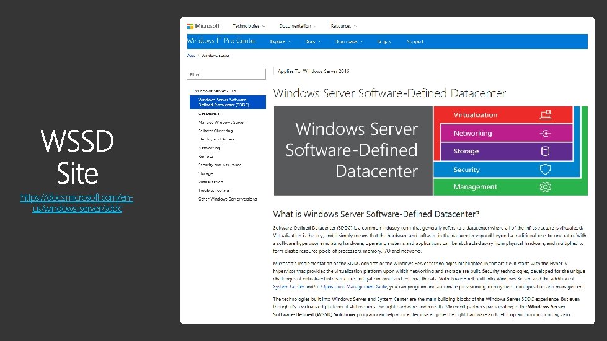Click into the Filter input field
The image size is (607, 341).
click(226, 74)
